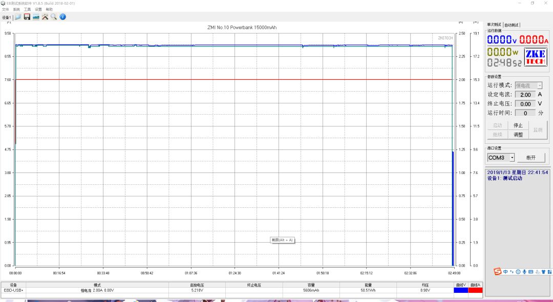Click the red 曲线A color swatch
The height and width of the screenshot is (302, 553).
tap(475, 290)
